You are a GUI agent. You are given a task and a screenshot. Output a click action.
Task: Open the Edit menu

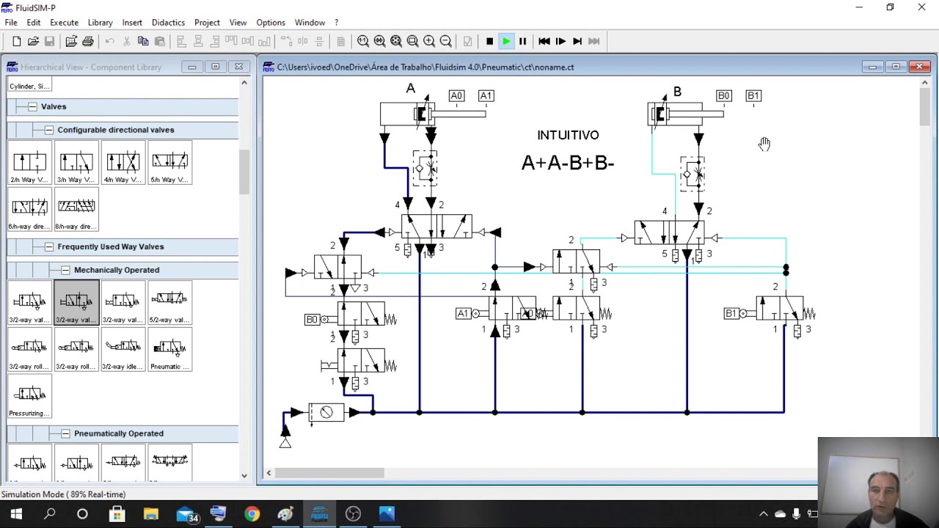click(x=34, y=23)
